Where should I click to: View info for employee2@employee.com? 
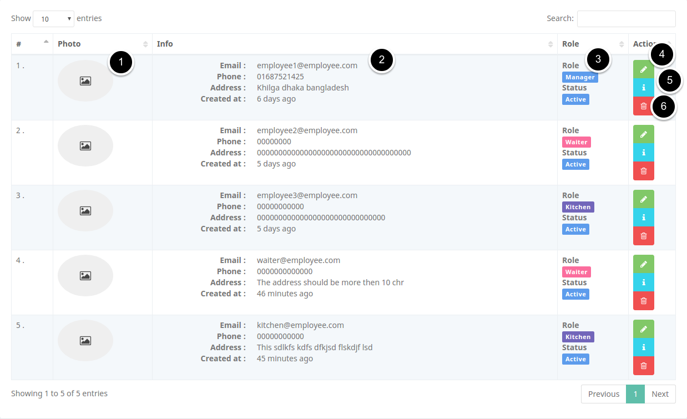(644, 153)
